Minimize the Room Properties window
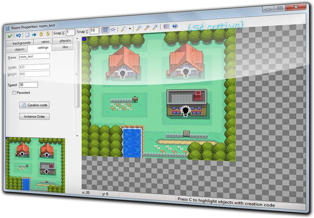The image size is (314, 218). 268,9
